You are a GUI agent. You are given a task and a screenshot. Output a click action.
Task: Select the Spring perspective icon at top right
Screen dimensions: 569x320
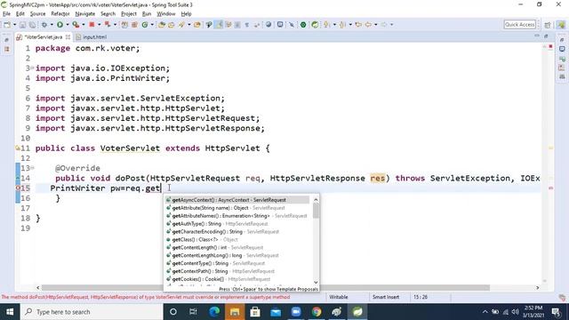click(561, 25)
